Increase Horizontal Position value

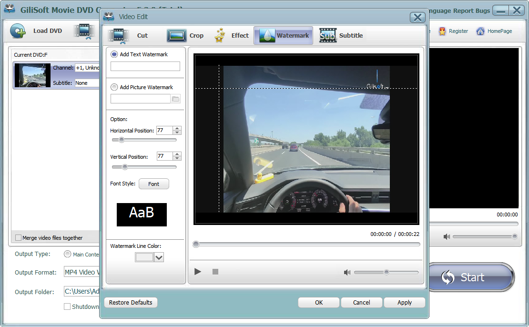coord(177,128)
